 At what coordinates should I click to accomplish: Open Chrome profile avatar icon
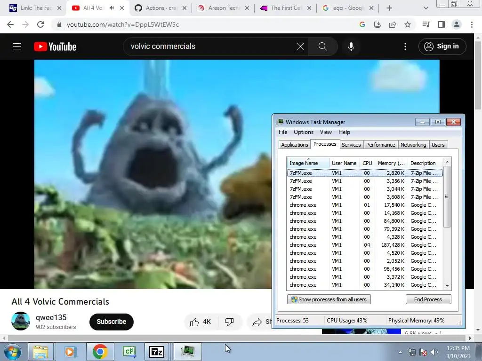coord(457,24)
